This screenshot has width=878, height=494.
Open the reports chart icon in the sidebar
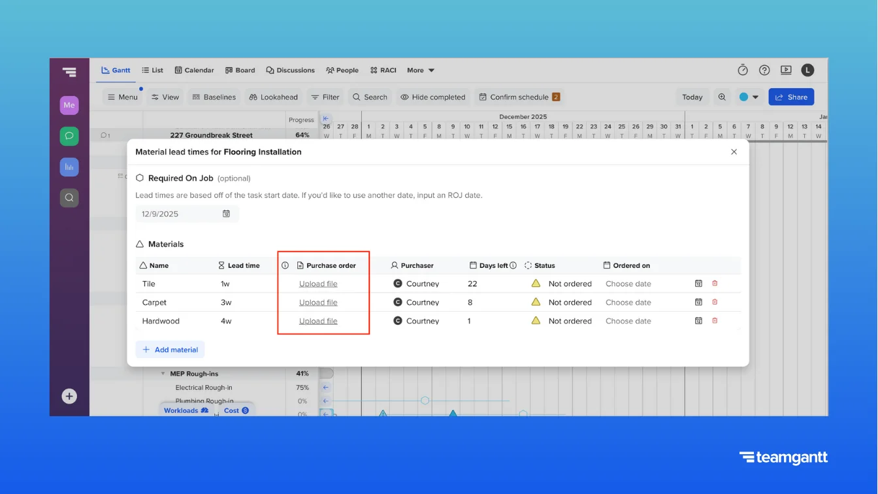pos(69,167)
